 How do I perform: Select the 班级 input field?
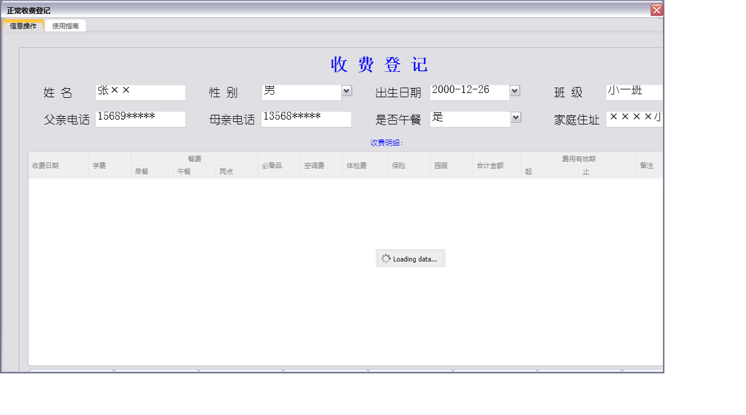tap(634, 92)
